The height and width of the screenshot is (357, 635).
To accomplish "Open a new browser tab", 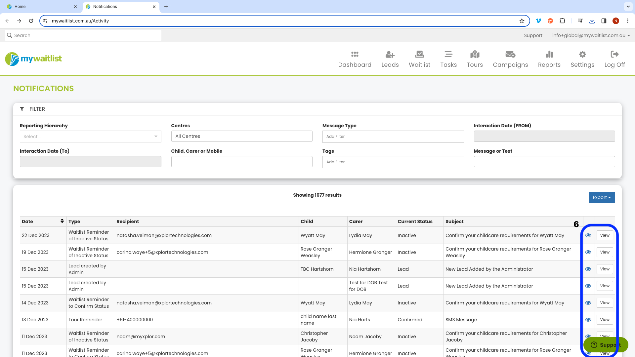I will click(x=166, y=7).
